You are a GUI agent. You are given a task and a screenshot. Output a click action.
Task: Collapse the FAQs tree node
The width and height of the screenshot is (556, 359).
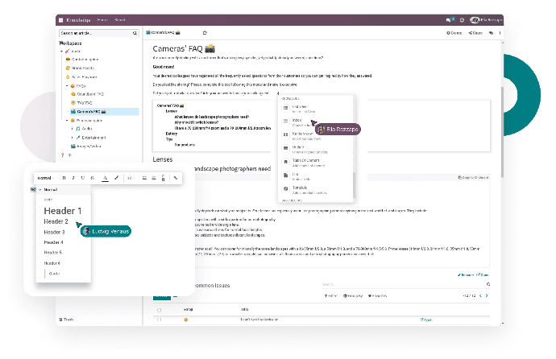67,86
